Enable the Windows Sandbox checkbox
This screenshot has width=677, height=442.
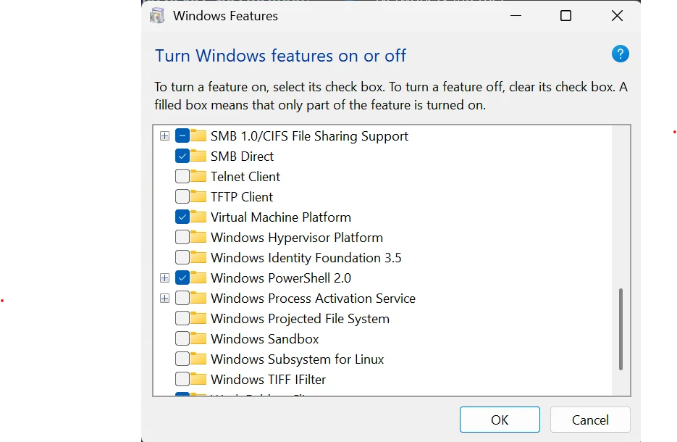pos(182,338)
